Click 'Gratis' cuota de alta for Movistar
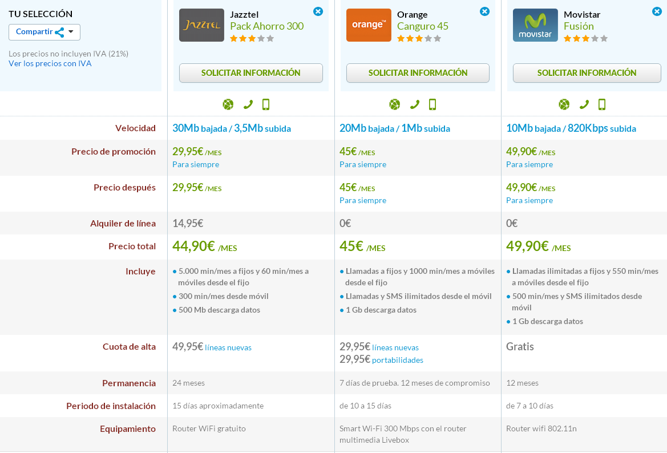 pos(520,347)
